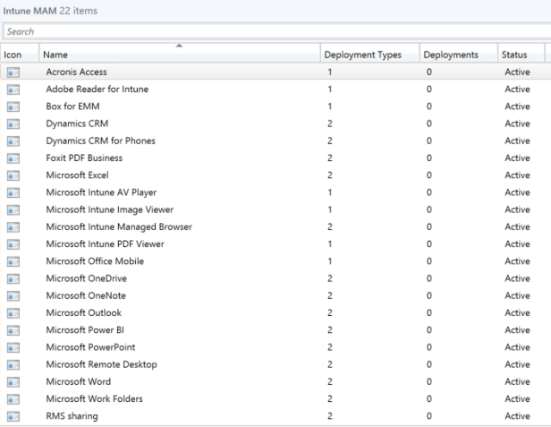Click the Intune MAM 22 items heading
Image resolution: width=551 pixels, height=427 pixels.
pyautogui.click(x=50, y=11)
